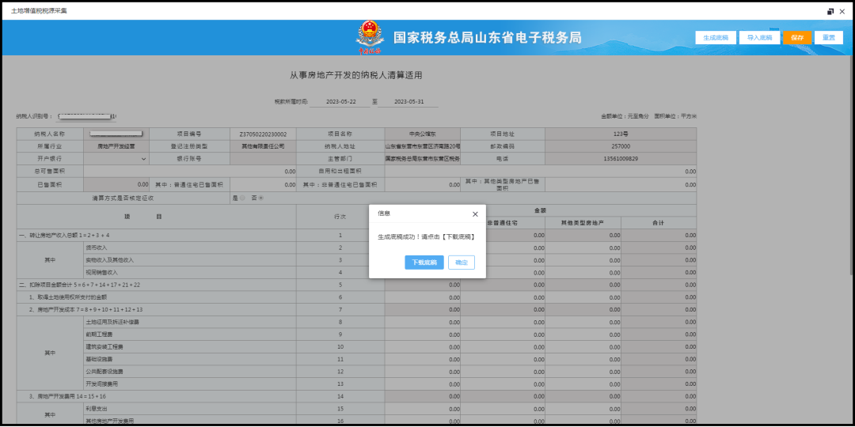855x427 pixels.
Task: Select the 是 radio for 核定征收
Action: [242, 198]
